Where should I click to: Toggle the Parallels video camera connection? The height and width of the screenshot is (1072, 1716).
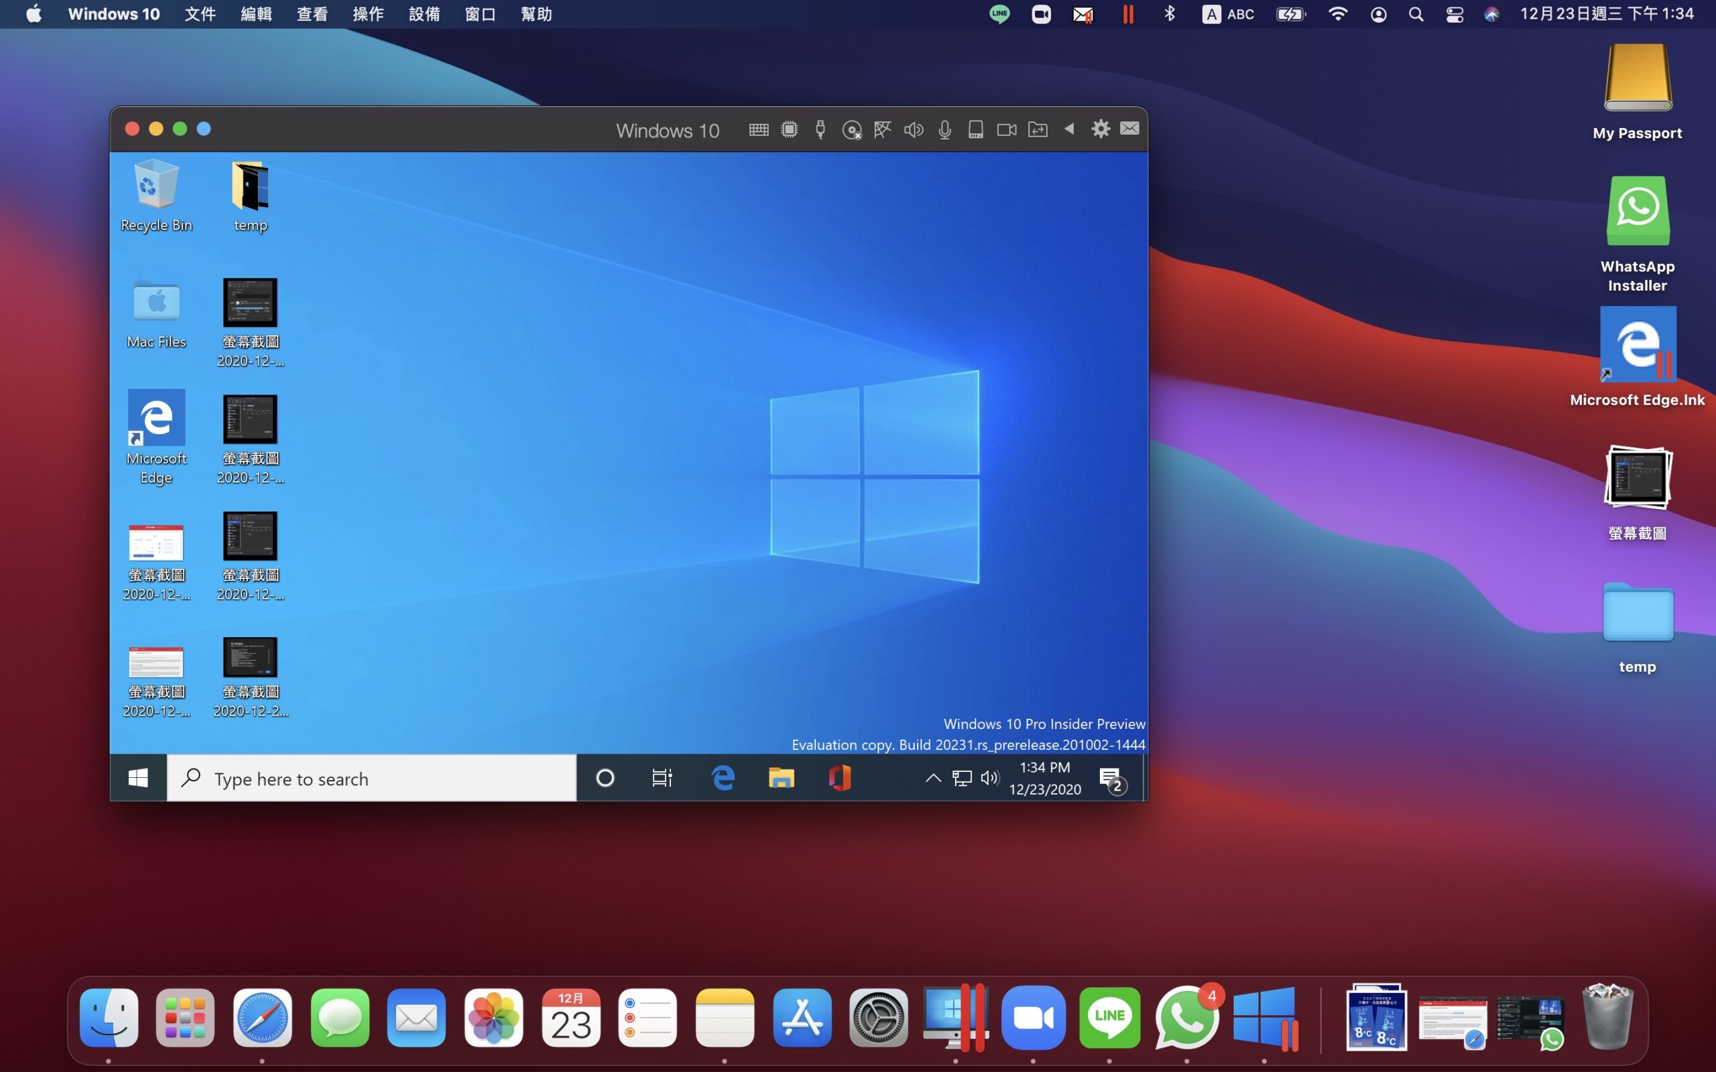[x=1006, y=129]
